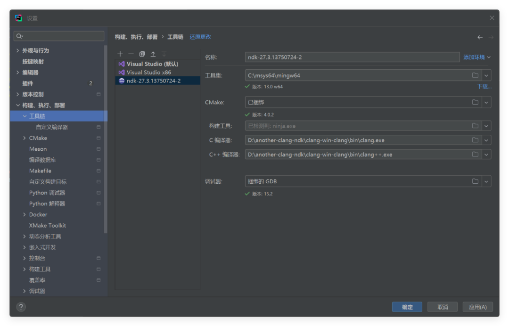Browse folder for C compiler path

475,140
